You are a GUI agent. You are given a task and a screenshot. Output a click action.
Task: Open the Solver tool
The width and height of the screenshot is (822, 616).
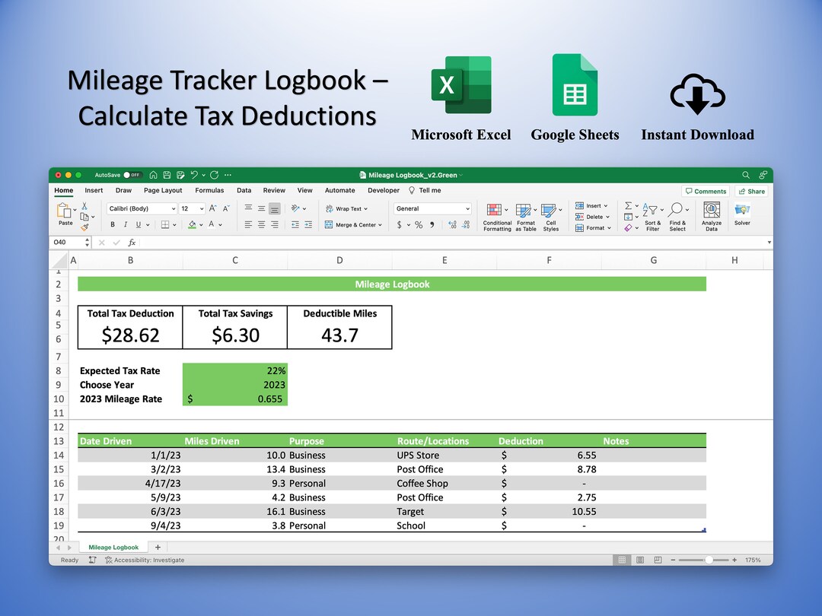pos(742,211)
